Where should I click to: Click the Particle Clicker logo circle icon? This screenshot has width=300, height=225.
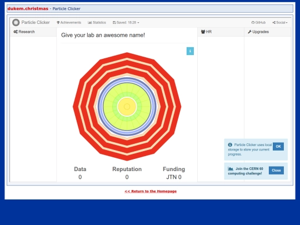point(16,22)
